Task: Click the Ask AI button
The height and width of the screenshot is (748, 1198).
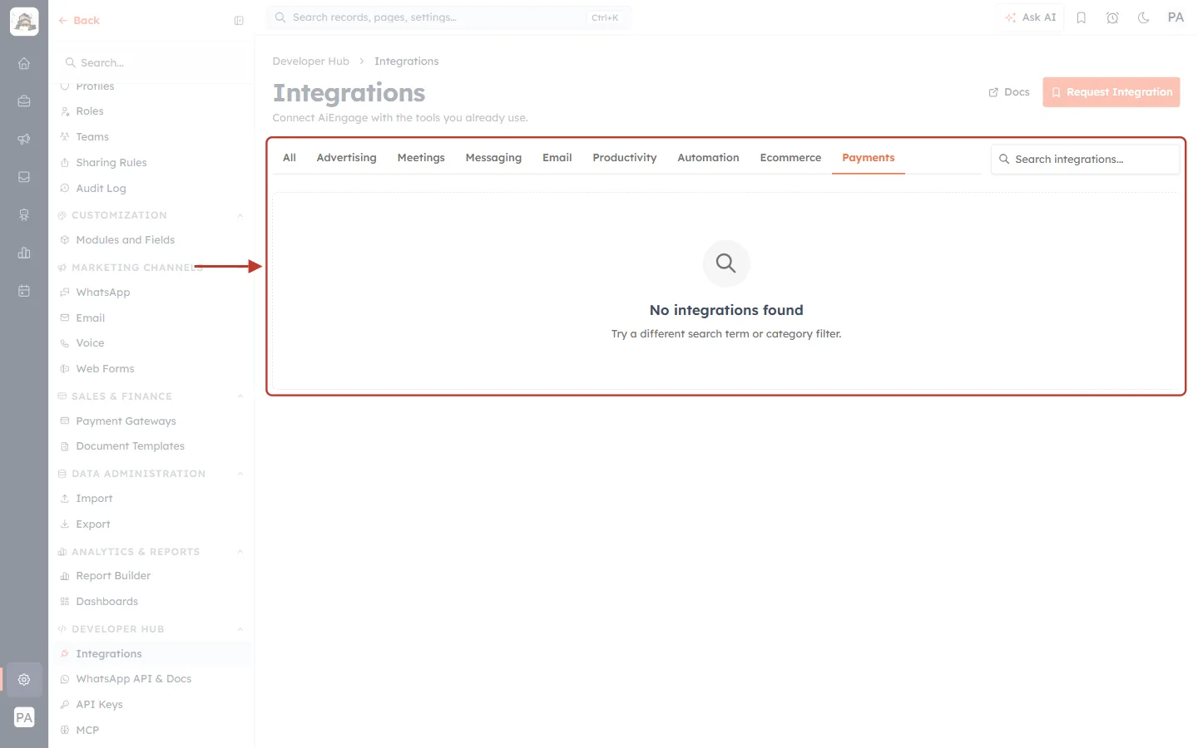Action: click(1030, 17)
